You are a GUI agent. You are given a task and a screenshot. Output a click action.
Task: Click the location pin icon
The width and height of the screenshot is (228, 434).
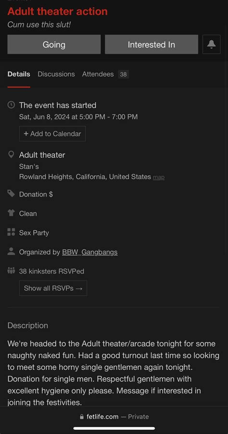(11, 154)
